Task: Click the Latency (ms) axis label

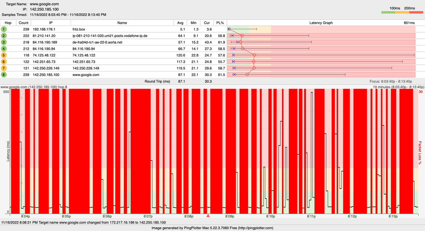Action: pyautogui.click(x=8, y=151)
